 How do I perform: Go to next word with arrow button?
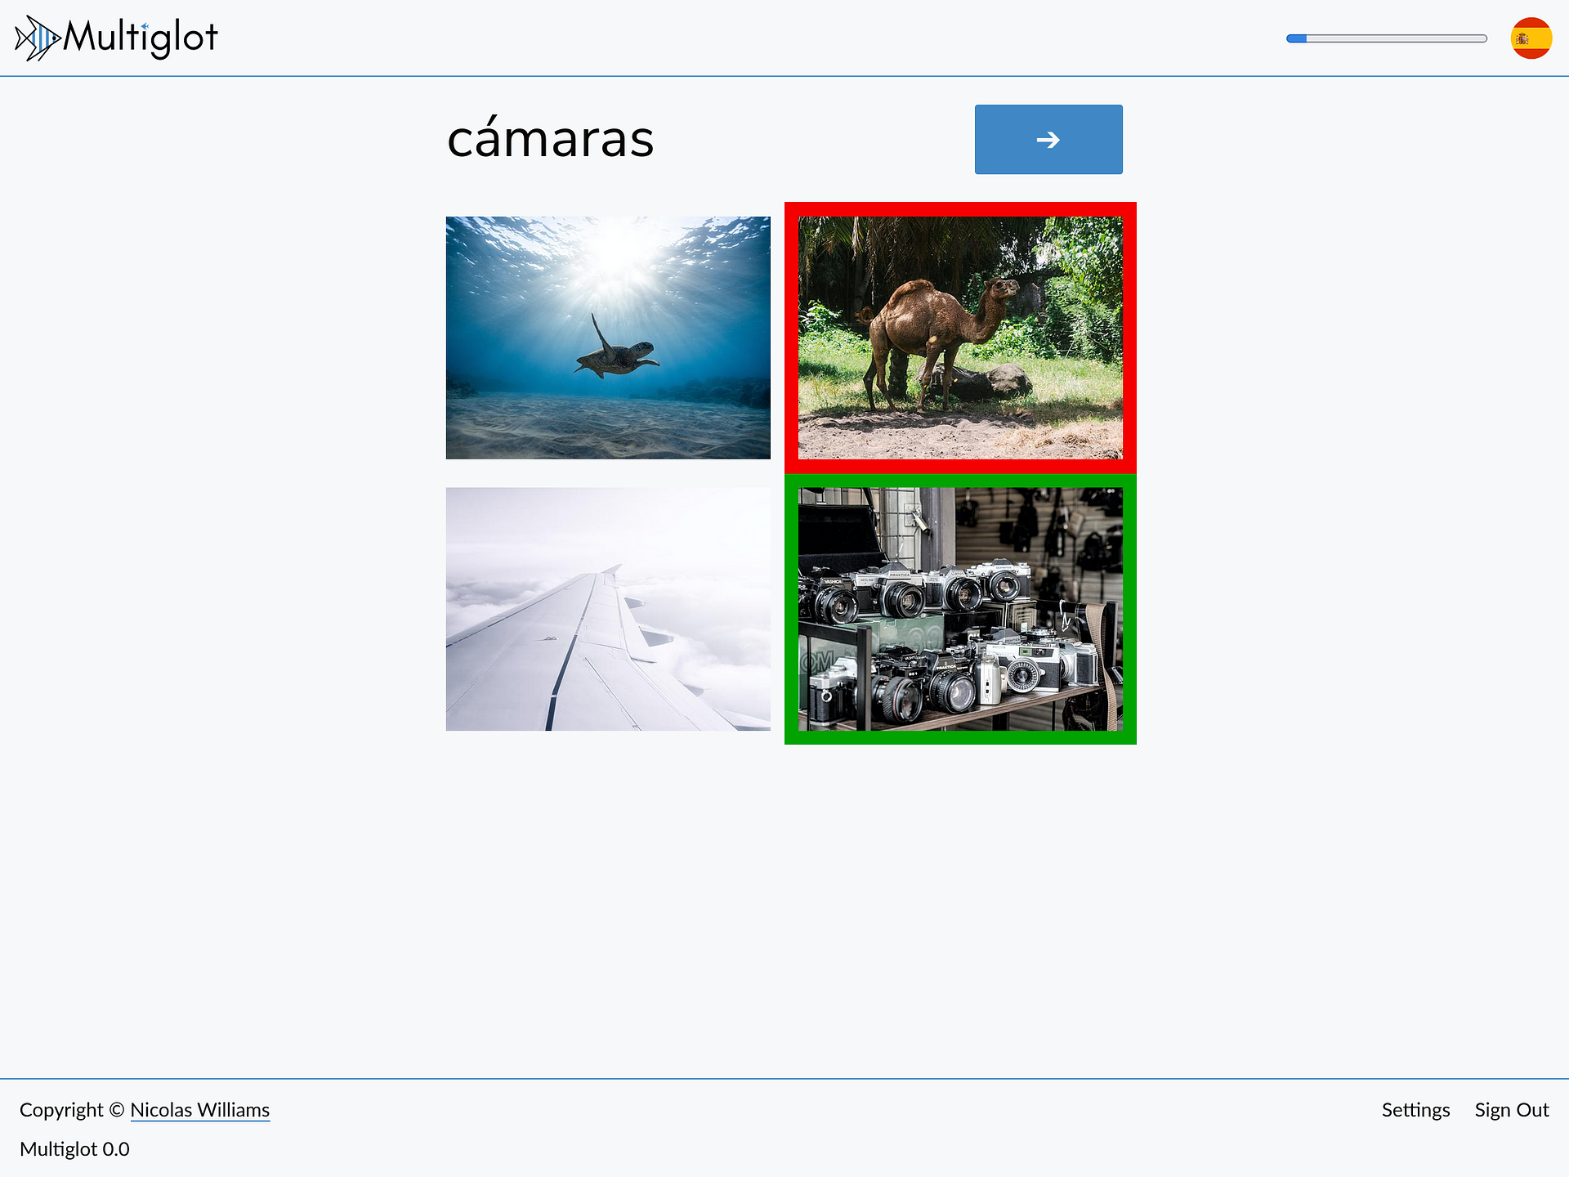pos(1048,139)
